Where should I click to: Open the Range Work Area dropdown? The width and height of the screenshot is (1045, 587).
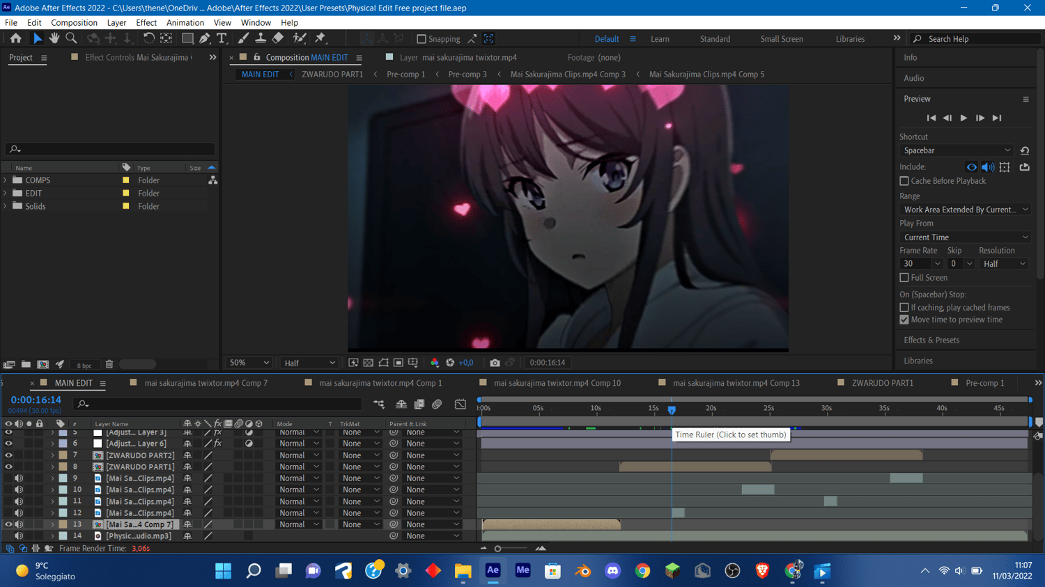pos(966,210)
